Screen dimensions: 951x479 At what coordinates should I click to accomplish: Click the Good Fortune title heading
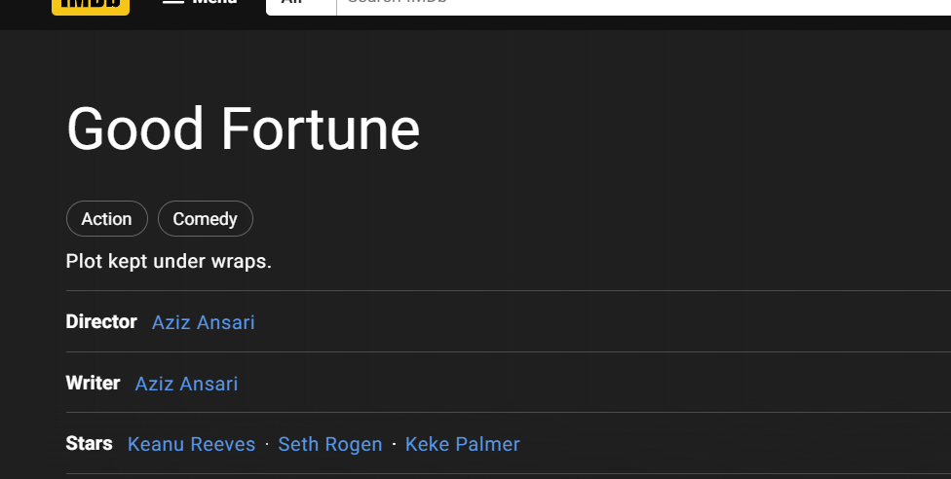[x=244, y=129]
